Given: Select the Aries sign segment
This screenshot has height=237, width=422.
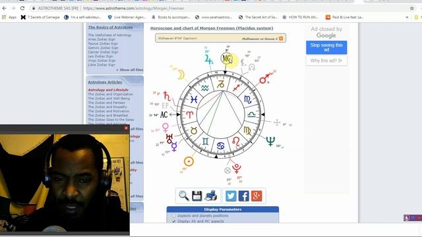Looking at the screenshot, I should tap(189, 115).
